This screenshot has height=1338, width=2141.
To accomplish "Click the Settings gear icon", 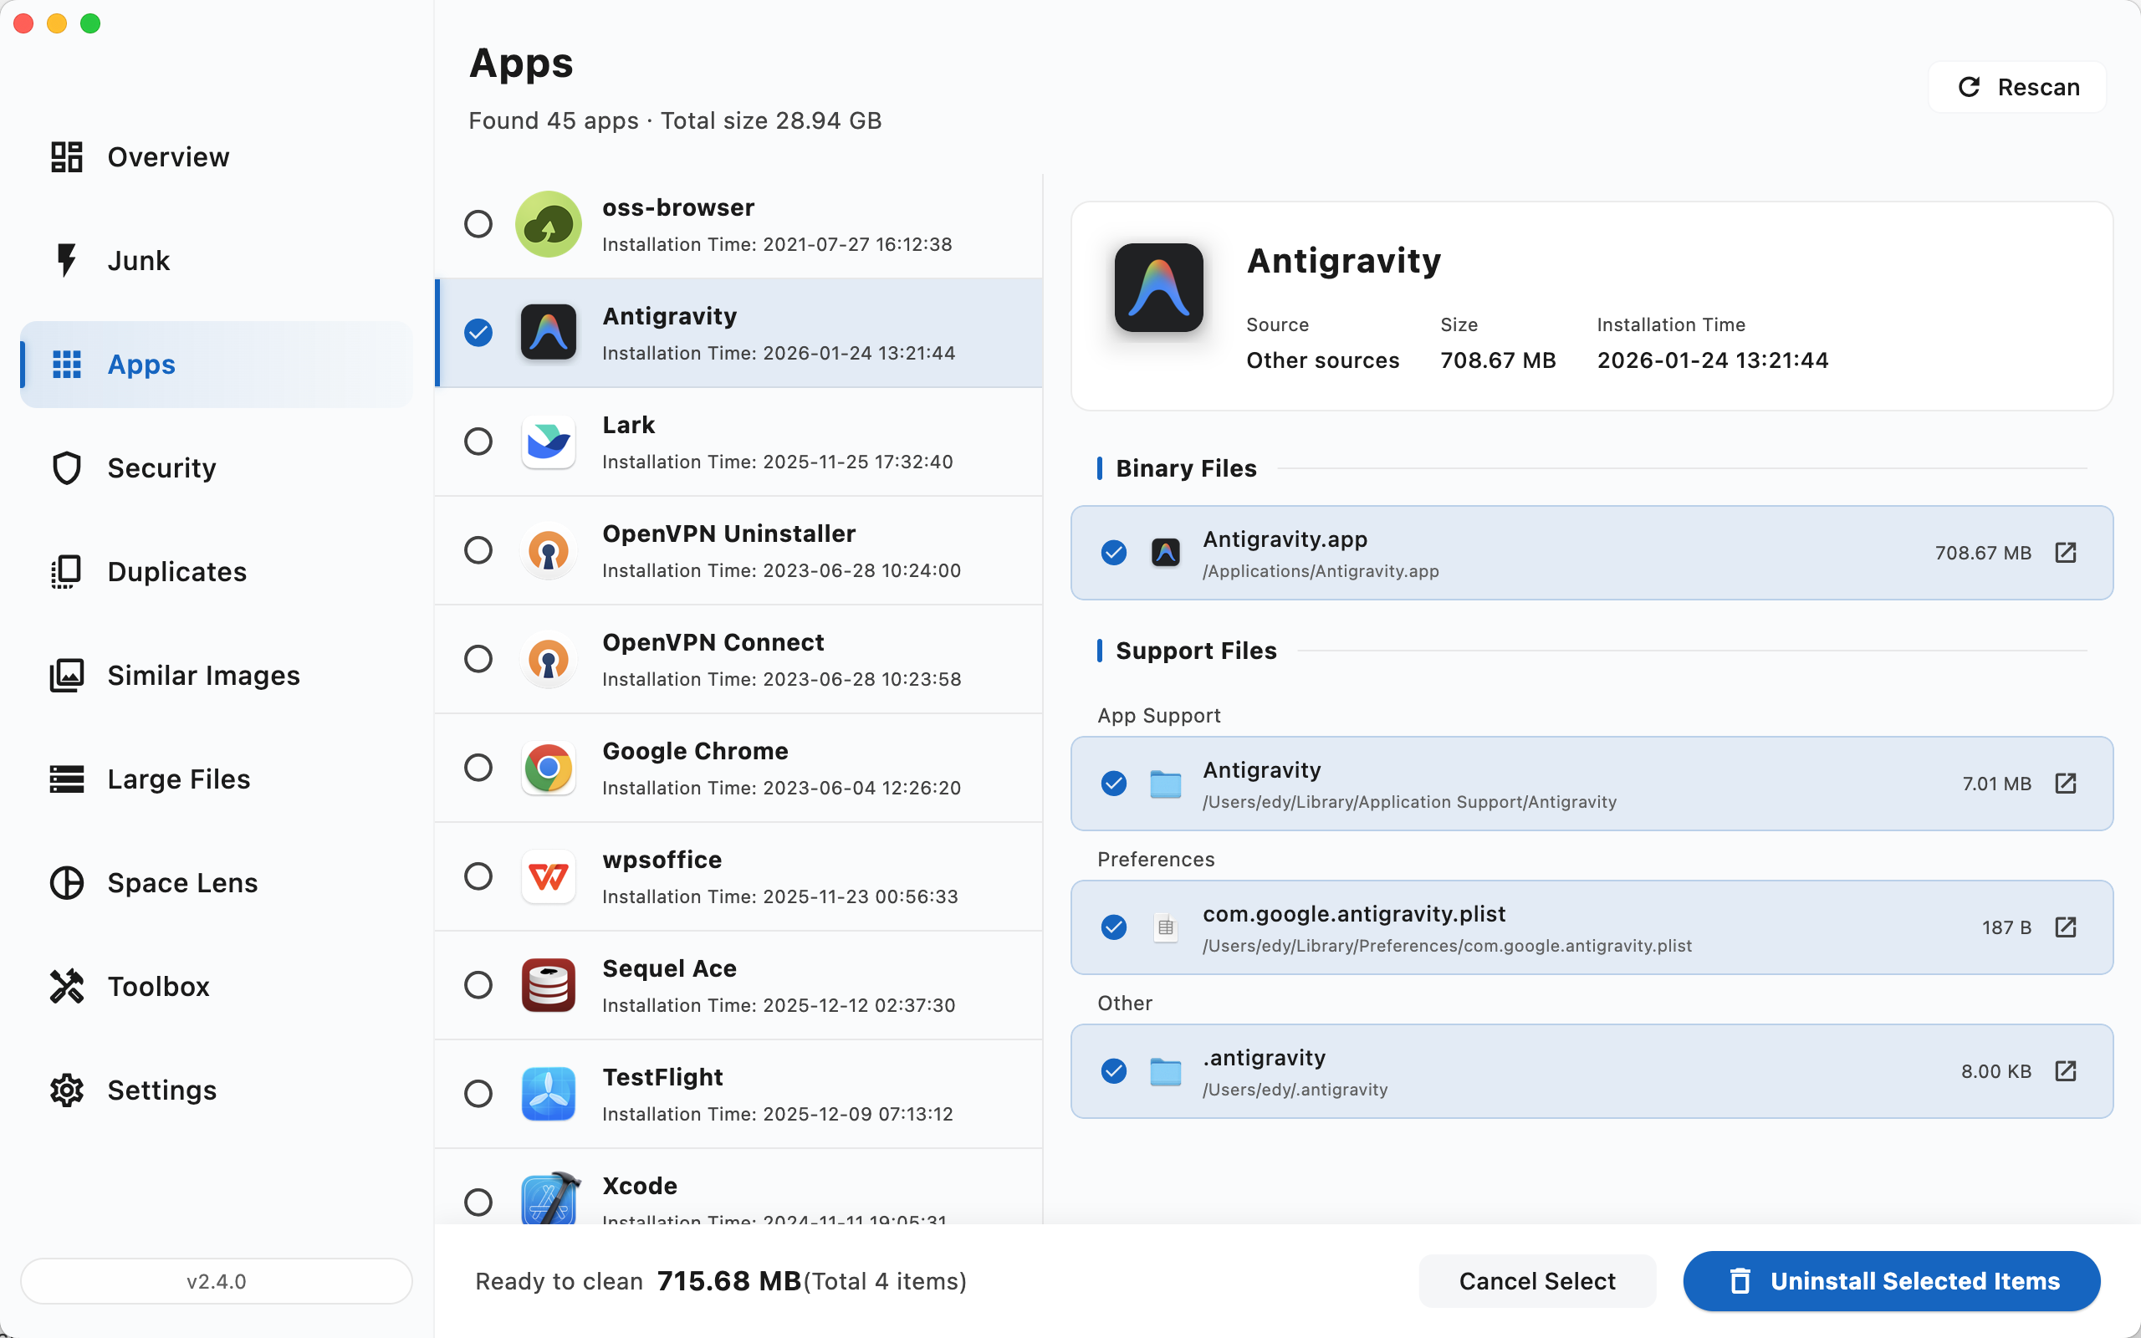I will point(66,1090).
